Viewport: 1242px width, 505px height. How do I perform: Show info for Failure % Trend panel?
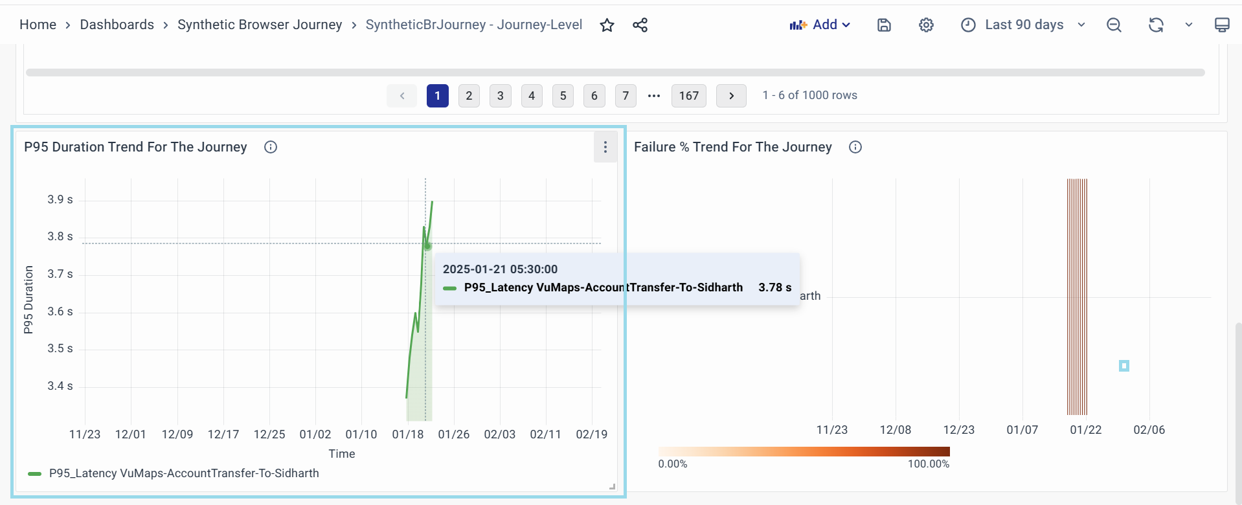pos(855,147)
